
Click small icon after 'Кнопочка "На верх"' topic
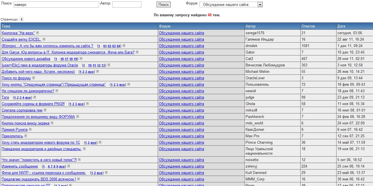pyautogui.click(x=37, y=33)
